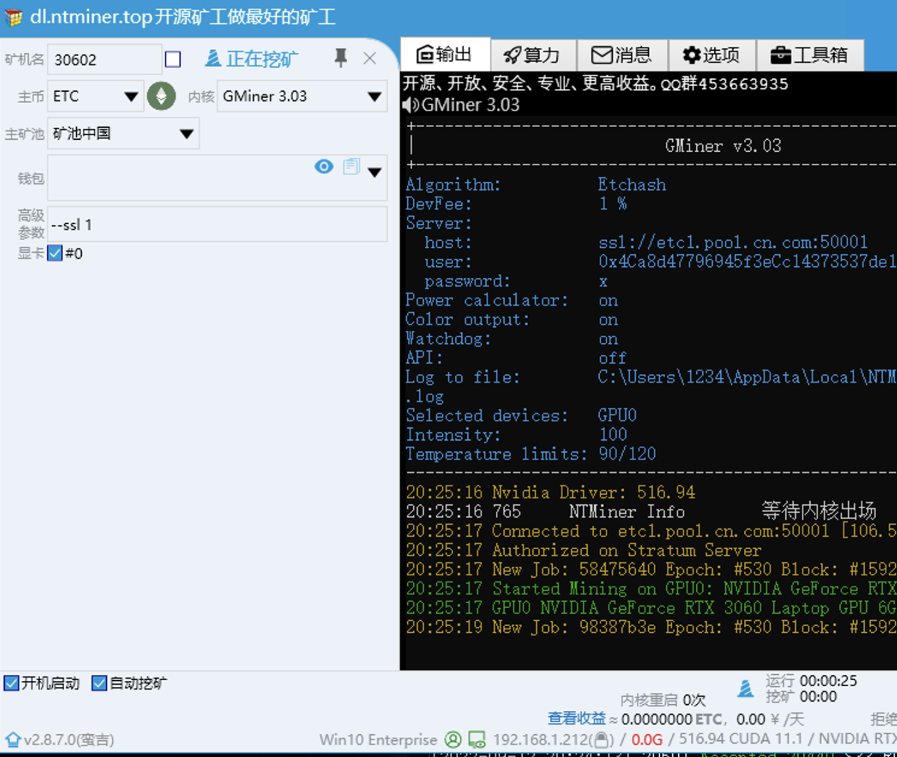Open the ETC main coin dropdown
Image resolution: width=897 pixels, height=757 pixels.
131,97
